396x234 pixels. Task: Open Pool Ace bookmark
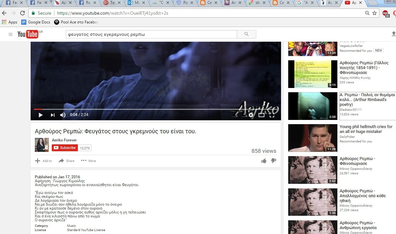[76, 22]
